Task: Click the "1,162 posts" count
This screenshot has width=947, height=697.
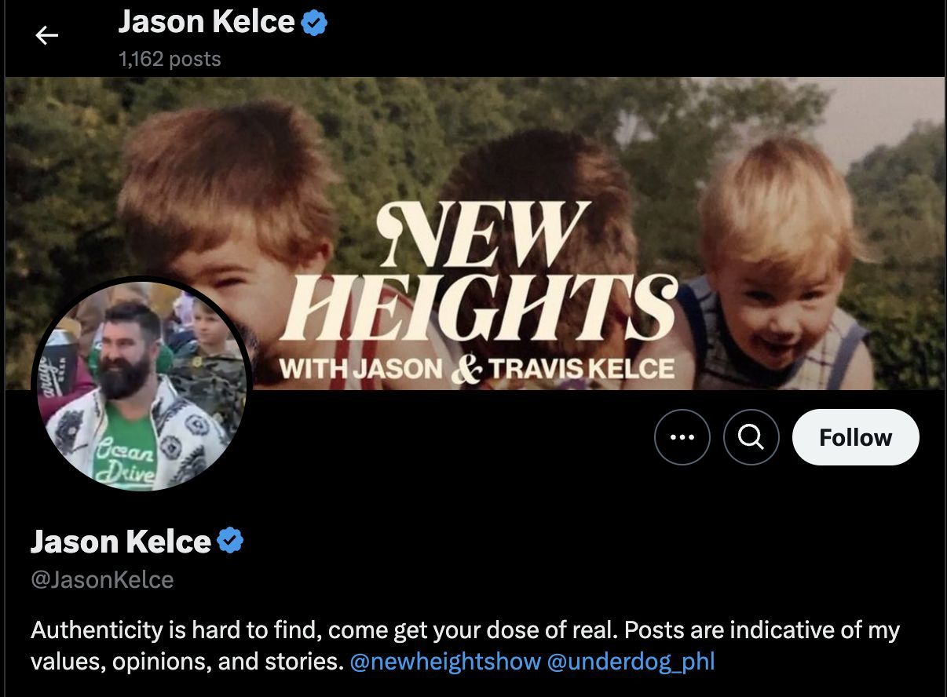Action: point(170,59)
